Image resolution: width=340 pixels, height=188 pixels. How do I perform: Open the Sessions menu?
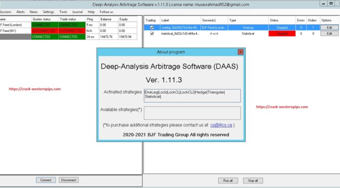coord(6,12)
